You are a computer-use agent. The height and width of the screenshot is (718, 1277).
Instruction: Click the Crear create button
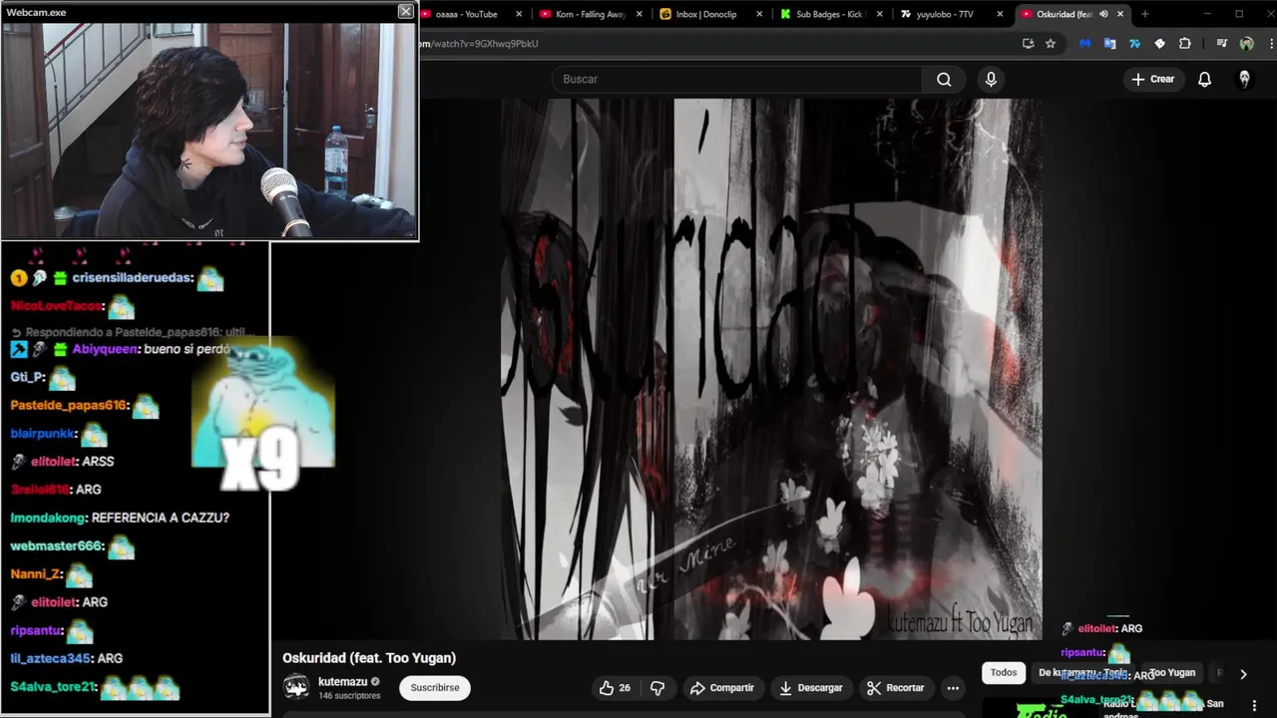[x=1153, y=80]
